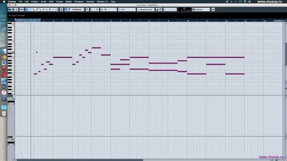The image size is (287, 161).
Task: Open the MIDI menu
Action: click(x=51, y=2)
